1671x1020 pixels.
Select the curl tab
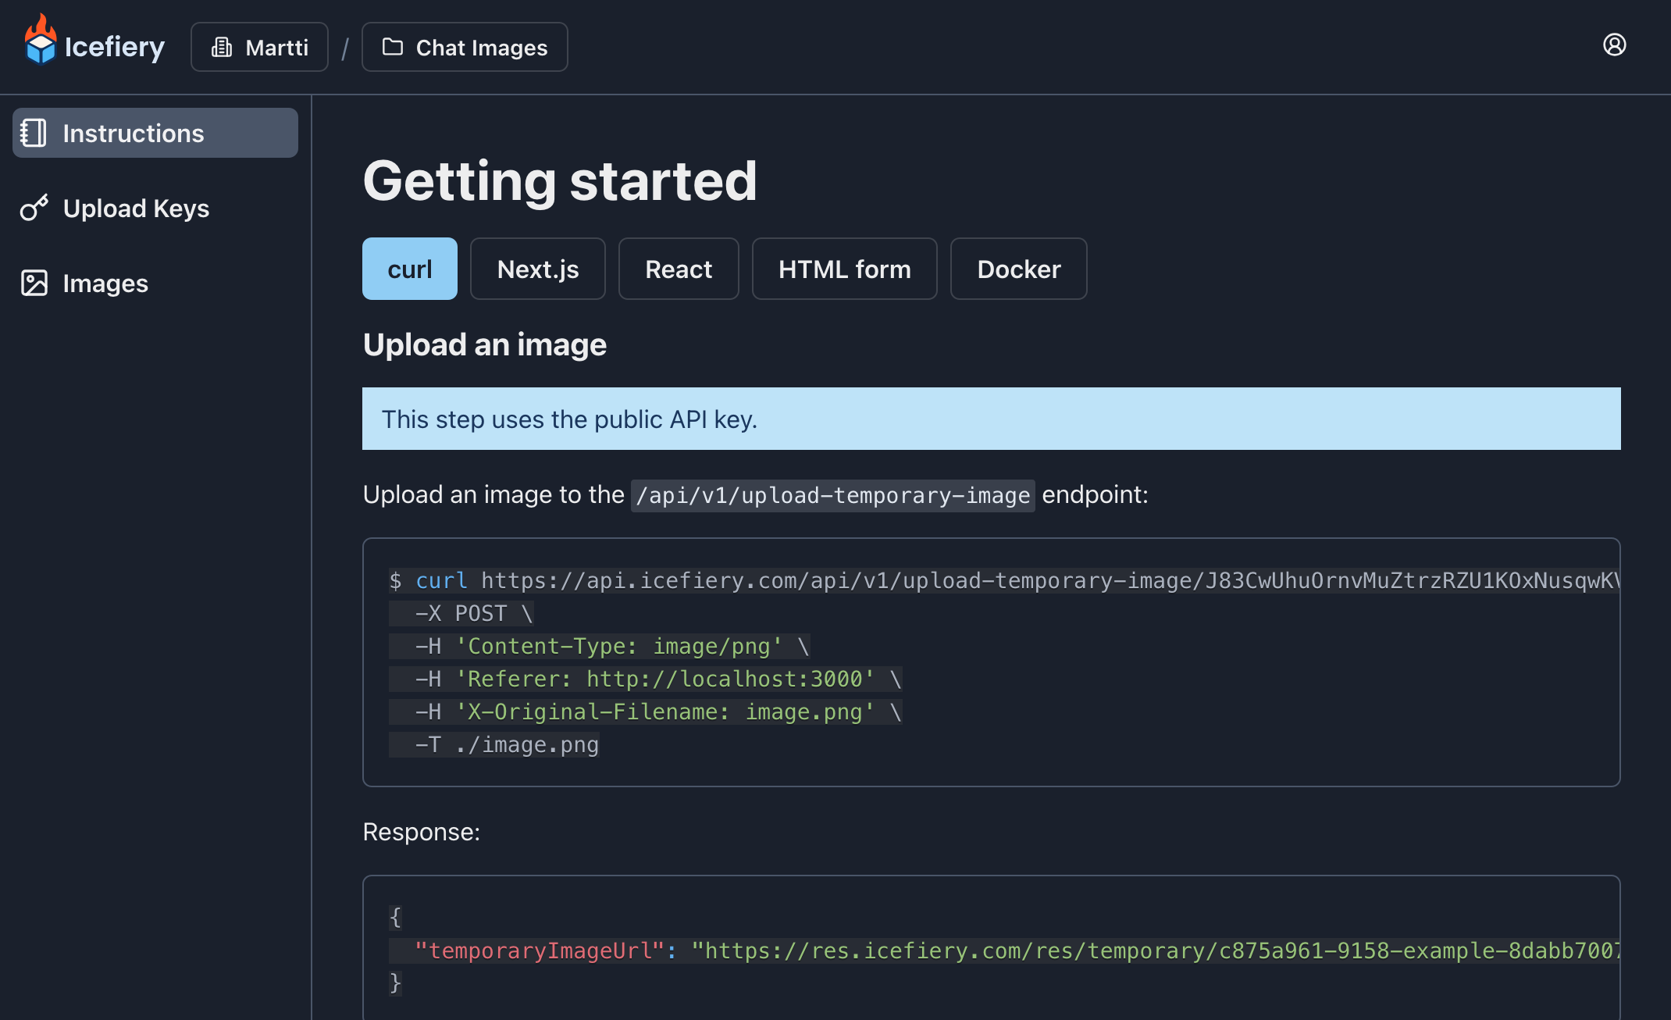(x=410, y=269)
